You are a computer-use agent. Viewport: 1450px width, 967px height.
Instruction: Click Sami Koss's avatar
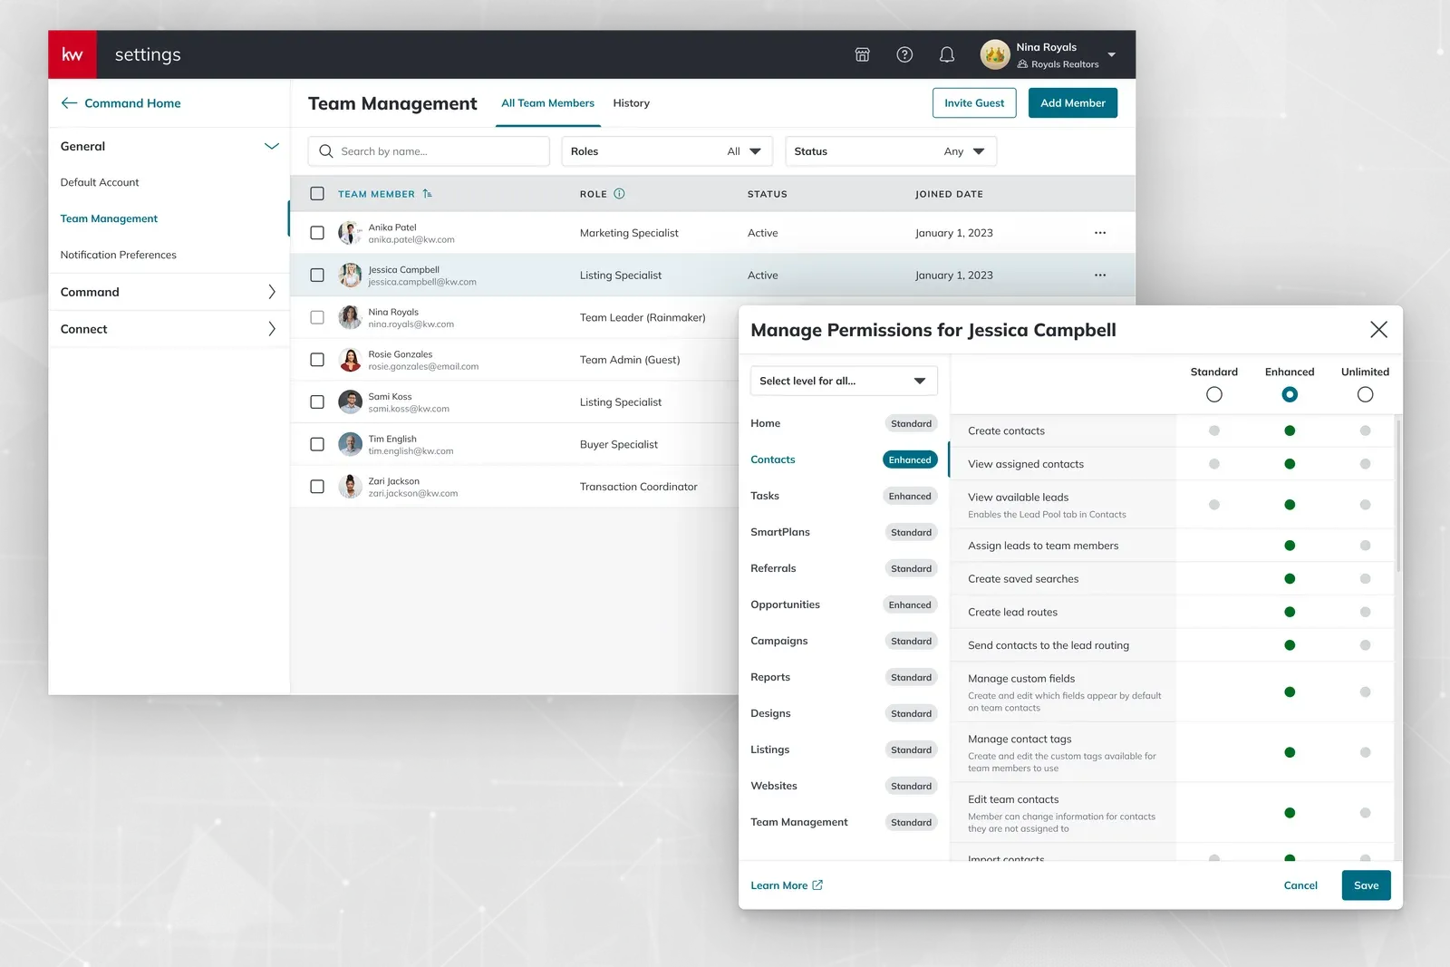point(350,402)
